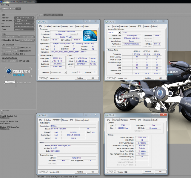The height and width of the screenshot is (178, 191).
Task: Click the CPU-Z icon of top-left window
Action: pyautogui.click(x=39, y=22)
